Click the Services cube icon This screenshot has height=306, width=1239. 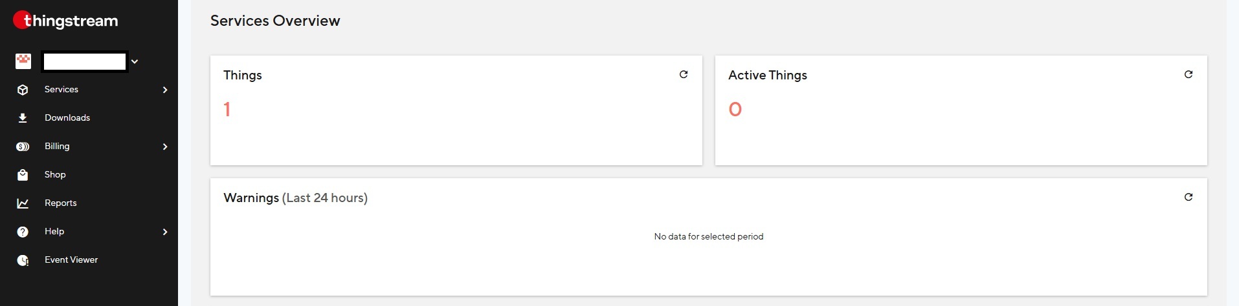point(23,90)
